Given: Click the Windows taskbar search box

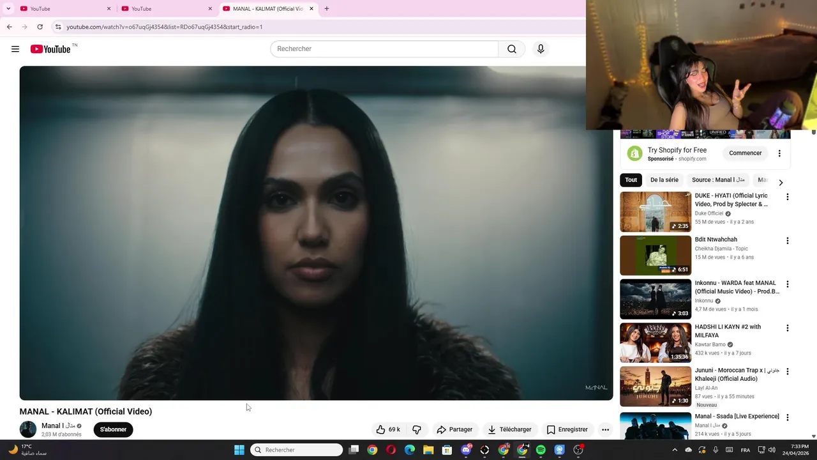Looking at the screenshot, I should (x=297, y=450).
